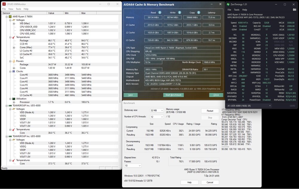Click the info icon next to Read in AIDA64
Image resolution: width=299 pixels, height=189 pixels.
click(160, 12)
